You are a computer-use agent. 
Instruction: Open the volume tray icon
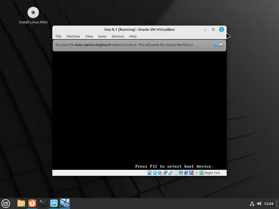[x=259, y=204]
